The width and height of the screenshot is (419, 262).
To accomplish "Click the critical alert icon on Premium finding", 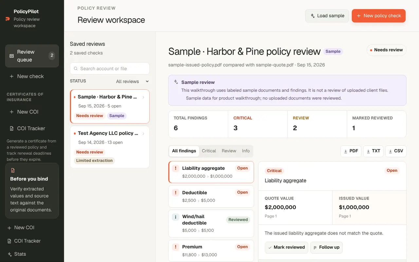I will 176,247.
